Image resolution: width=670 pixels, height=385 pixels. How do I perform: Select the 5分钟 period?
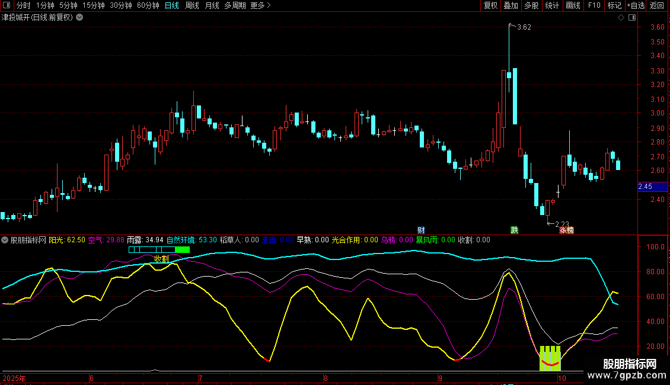point(69,5)
